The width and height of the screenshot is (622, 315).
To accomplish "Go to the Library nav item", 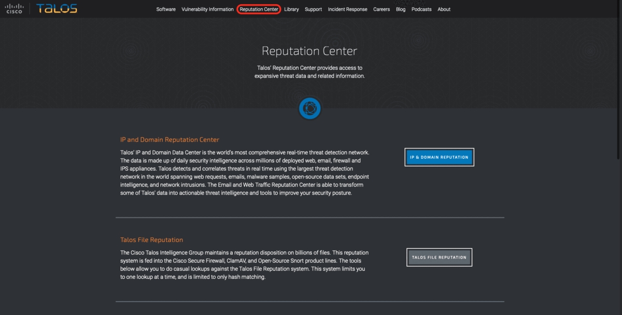I will pos(291,9).
